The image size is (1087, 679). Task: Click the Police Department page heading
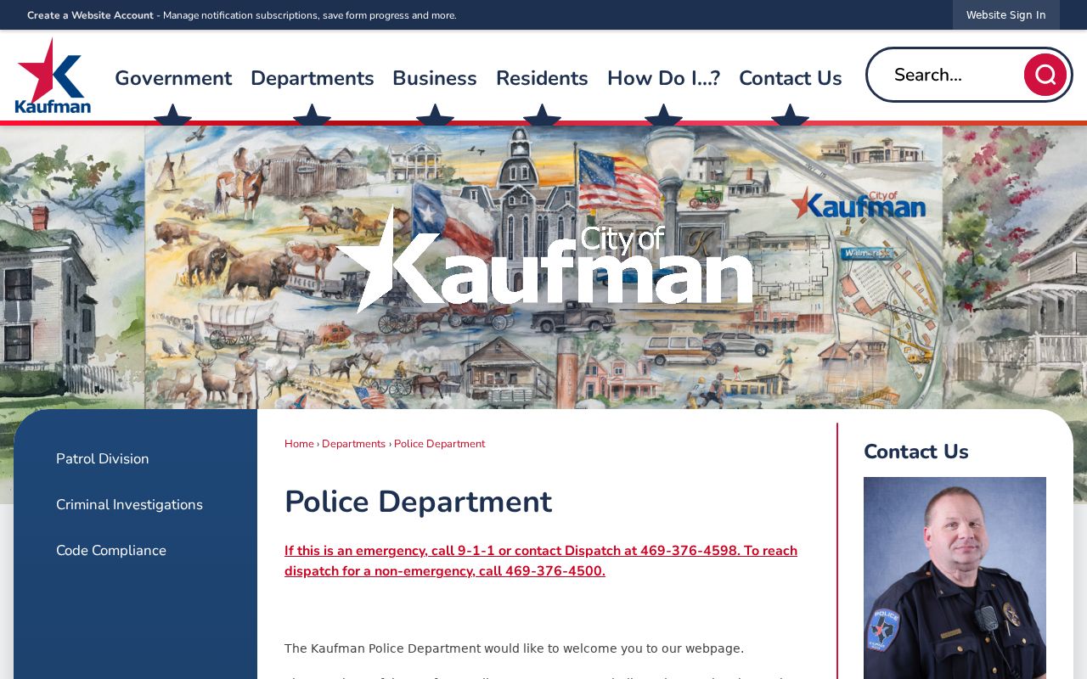(x=418, y=502)
